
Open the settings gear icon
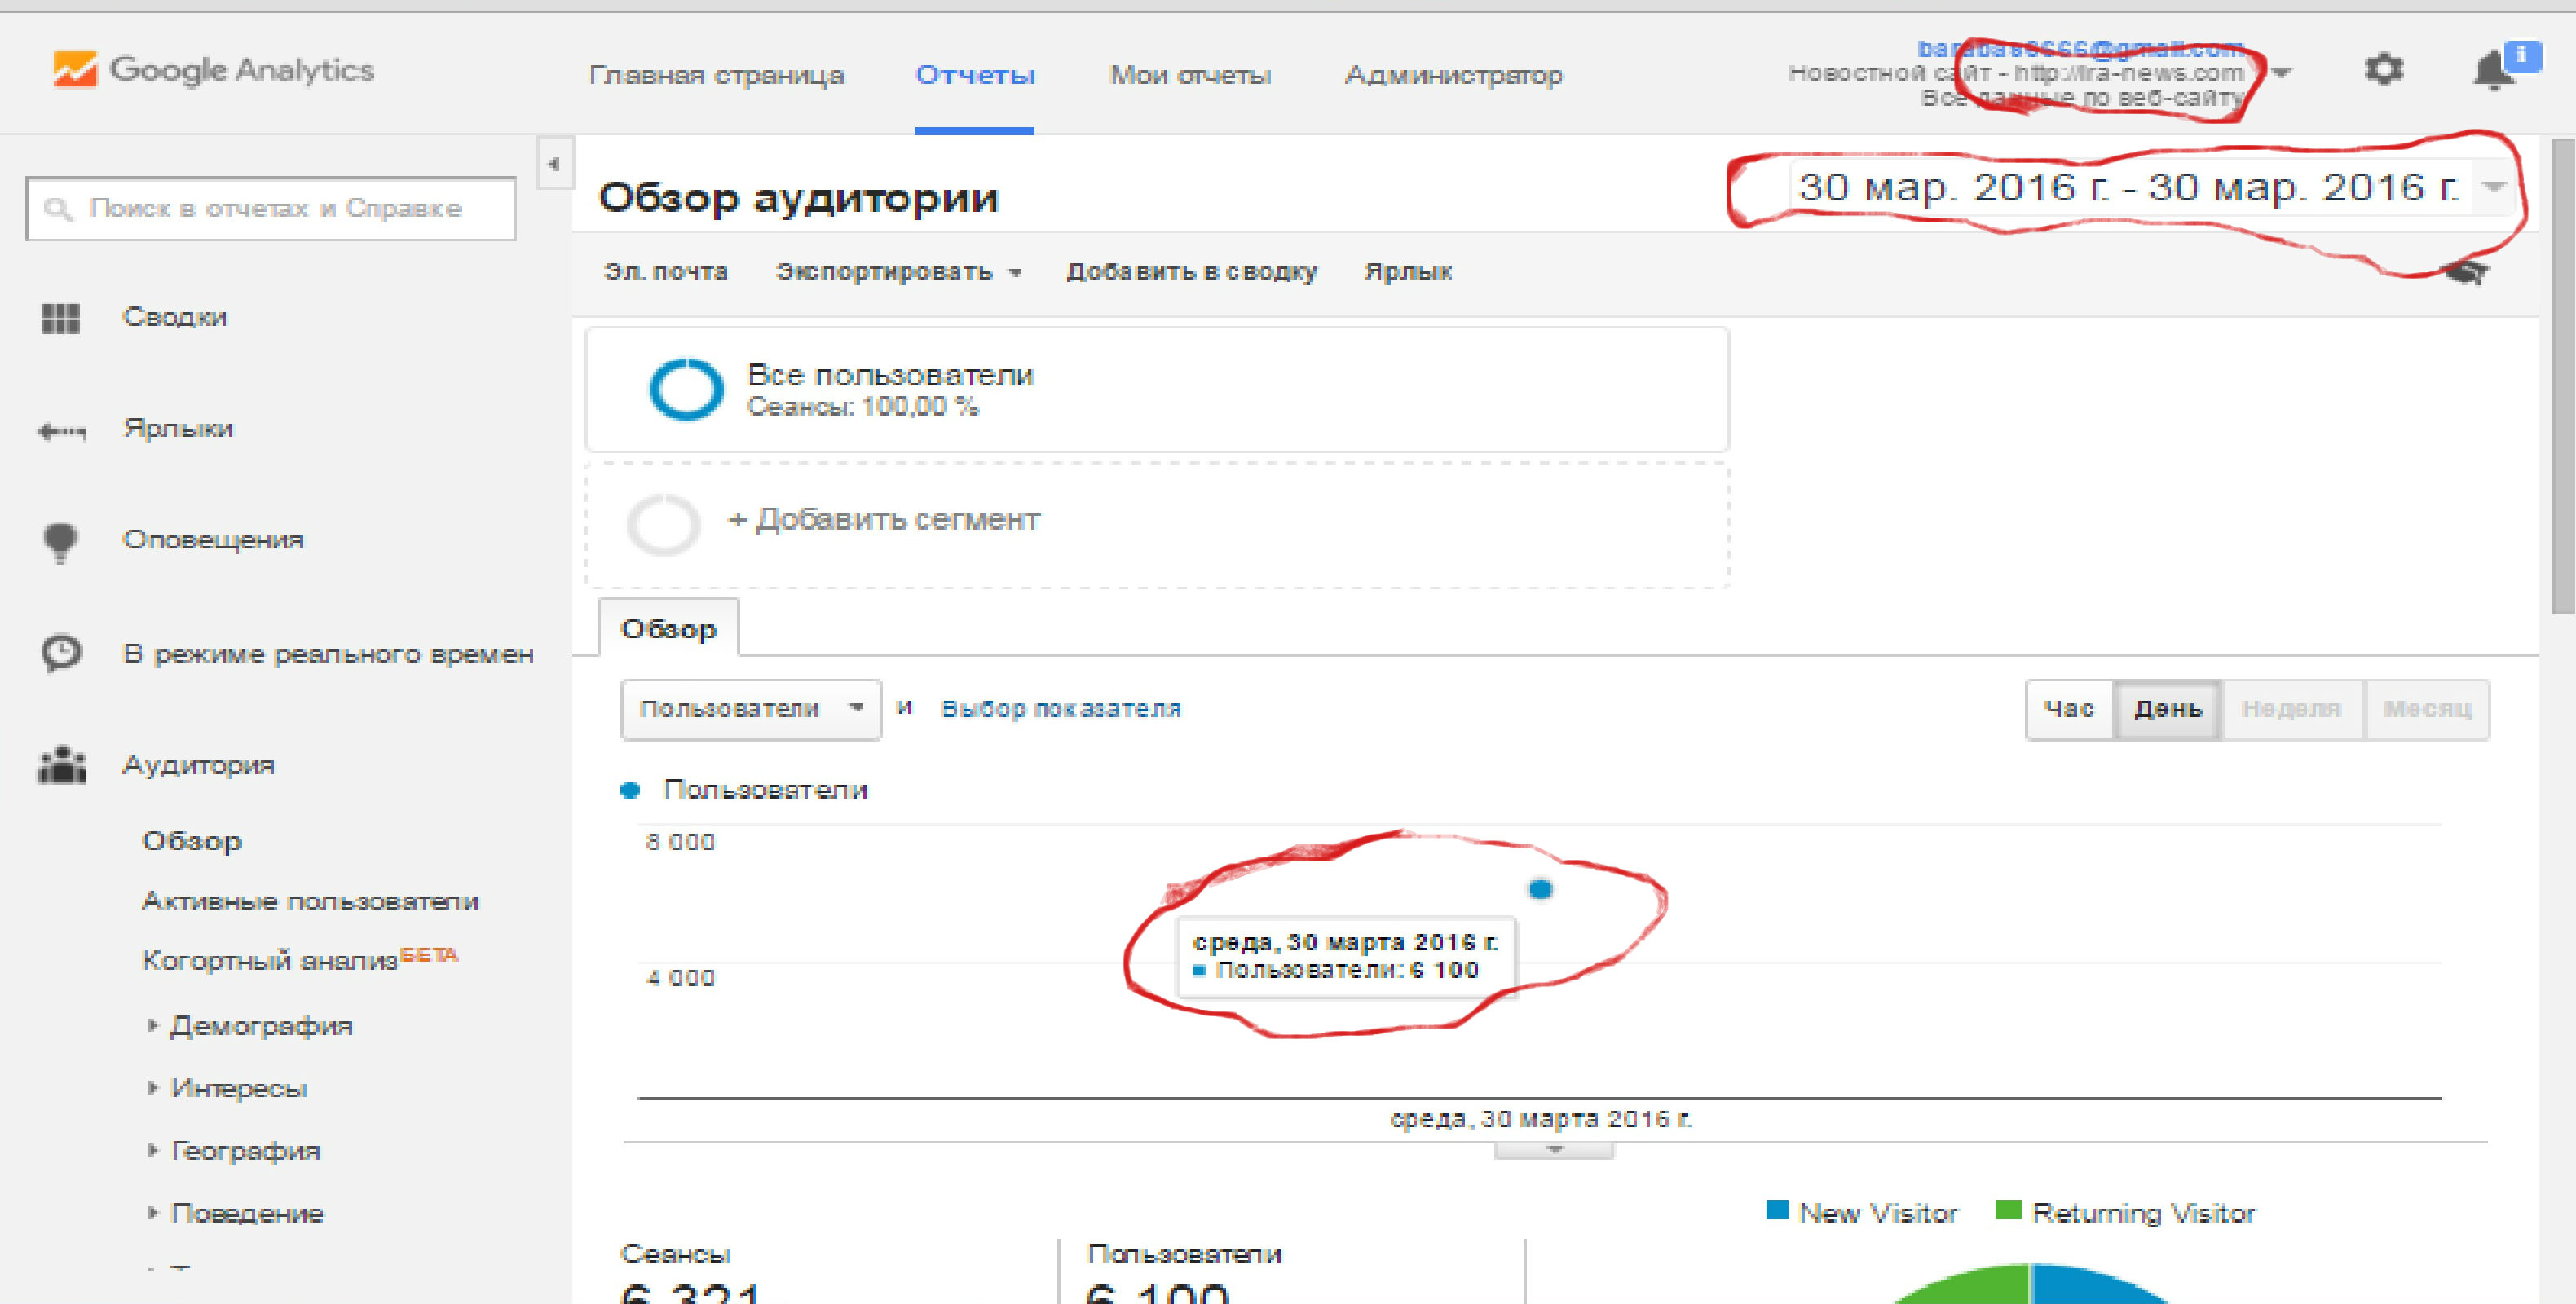point(2383,70)
